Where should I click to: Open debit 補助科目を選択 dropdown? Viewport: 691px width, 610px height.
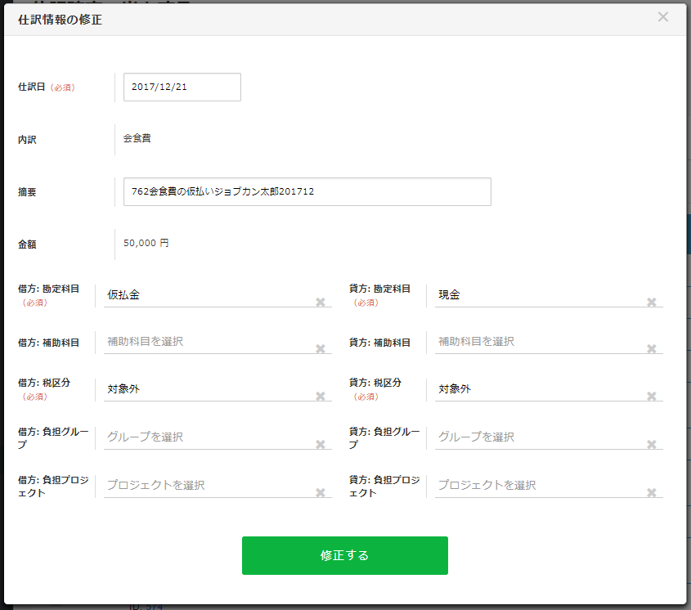tap(204, 342)
